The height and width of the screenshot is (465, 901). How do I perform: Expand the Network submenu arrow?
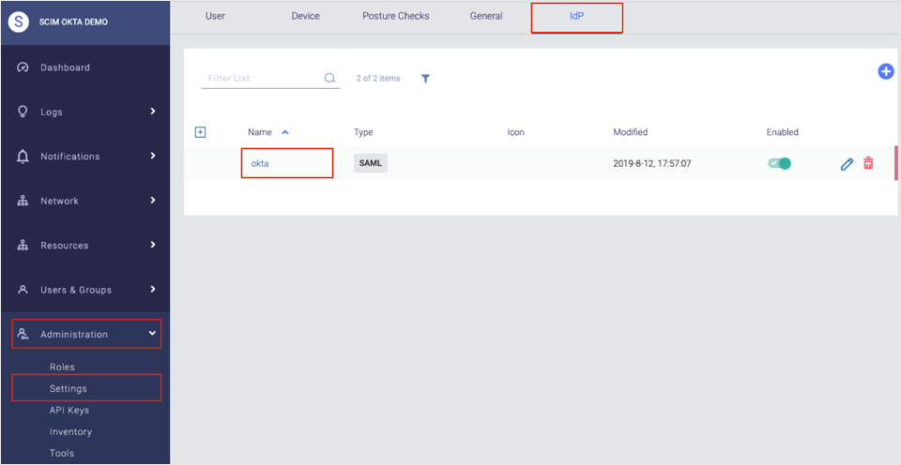click(152, 201)
